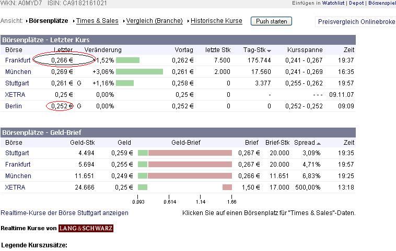Image resolution: width=396 pixels, height=251 pixels.
Task: Select the Börsenplätze view
Action: point(48,21)
